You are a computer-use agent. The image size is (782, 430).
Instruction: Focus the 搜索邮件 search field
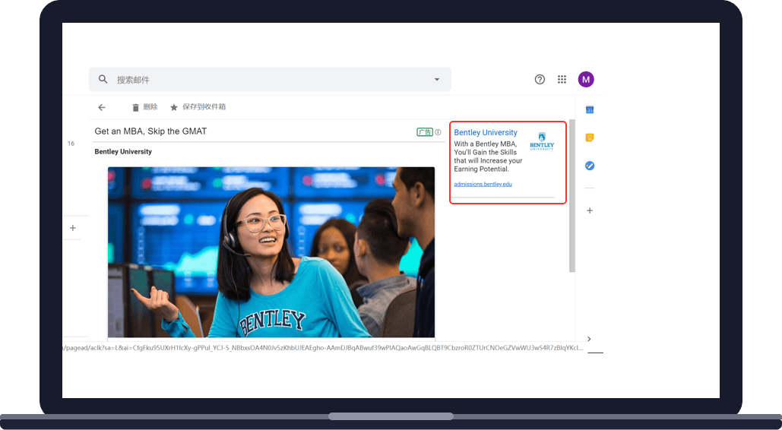[270, 79]
